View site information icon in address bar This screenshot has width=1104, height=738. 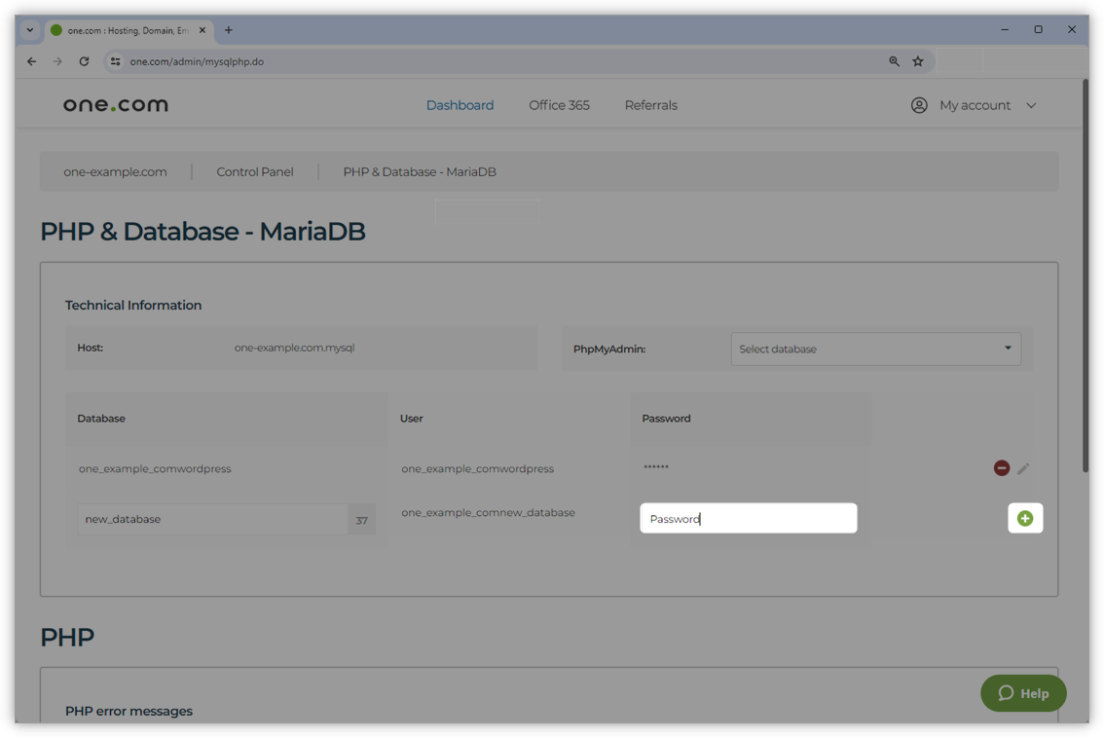click(x=116, y=61)
